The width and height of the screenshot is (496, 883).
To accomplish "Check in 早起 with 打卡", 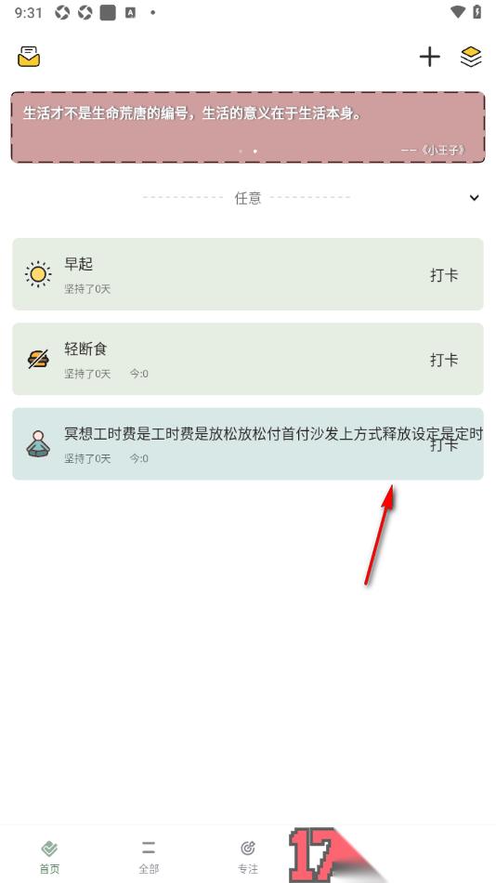I will (444, 275).
